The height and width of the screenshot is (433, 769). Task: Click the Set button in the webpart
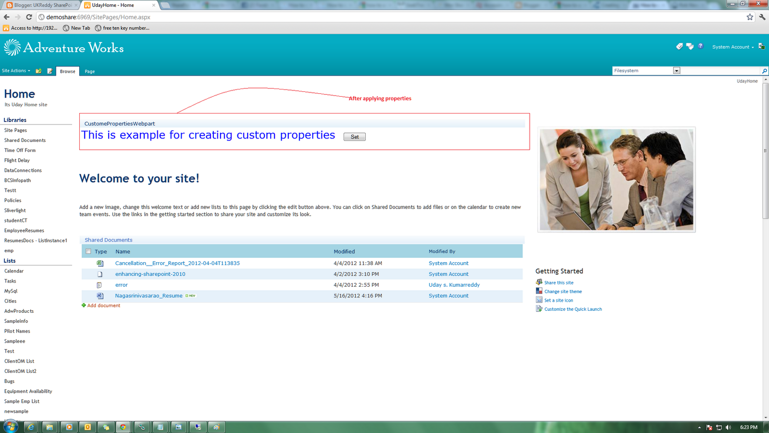[x=355, y=137]
